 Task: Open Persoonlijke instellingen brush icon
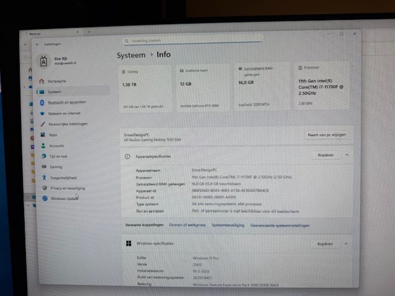tap(43, 124)
